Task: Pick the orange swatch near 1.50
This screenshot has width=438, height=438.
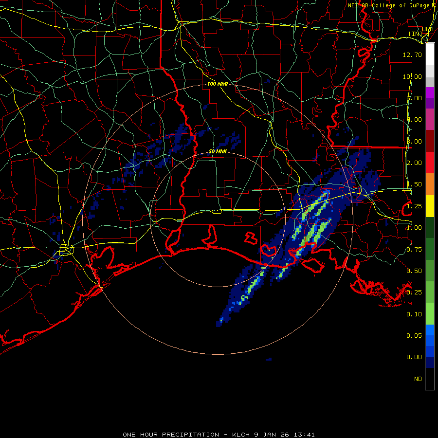Action: 430,184
